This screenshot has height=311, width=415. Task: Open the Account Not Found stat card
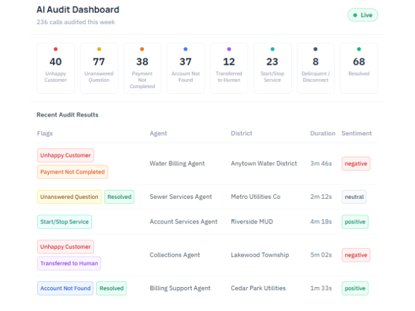point(185,68)
